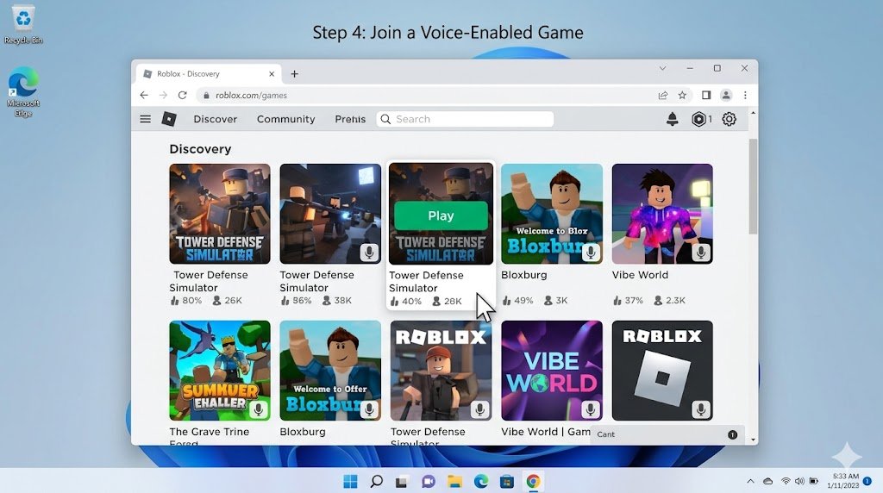Screen dimensions: 883x493
Task: Open Vibe World | Gam title link
Action: (546, 432)
